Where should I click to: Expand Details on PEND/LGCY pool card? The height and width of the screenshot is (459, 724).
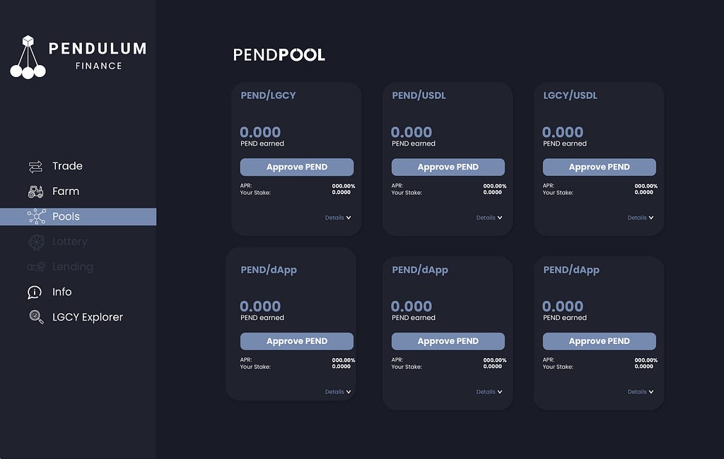338,217
